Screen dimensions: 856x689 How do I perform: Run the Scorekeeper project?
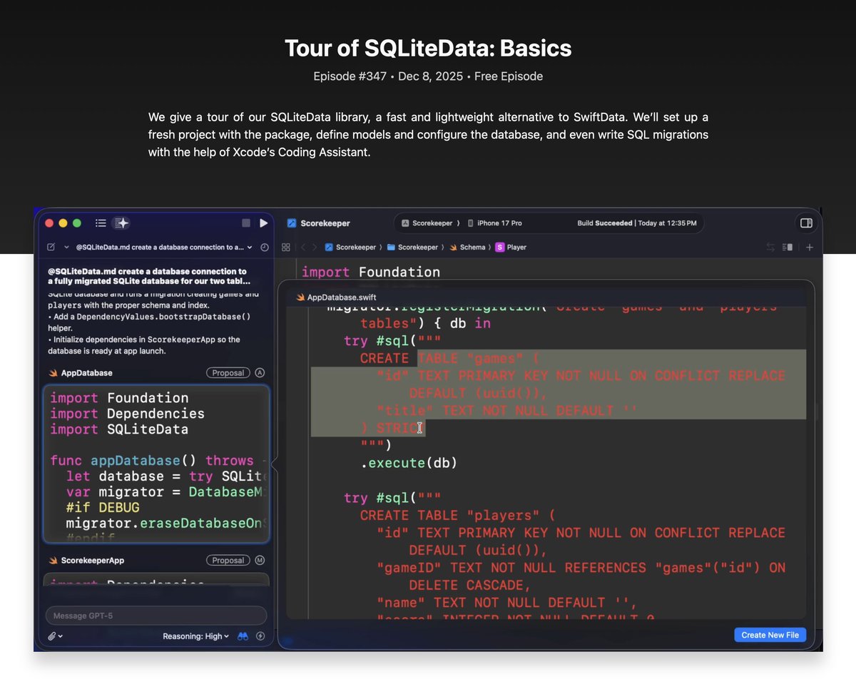(264, 223)
